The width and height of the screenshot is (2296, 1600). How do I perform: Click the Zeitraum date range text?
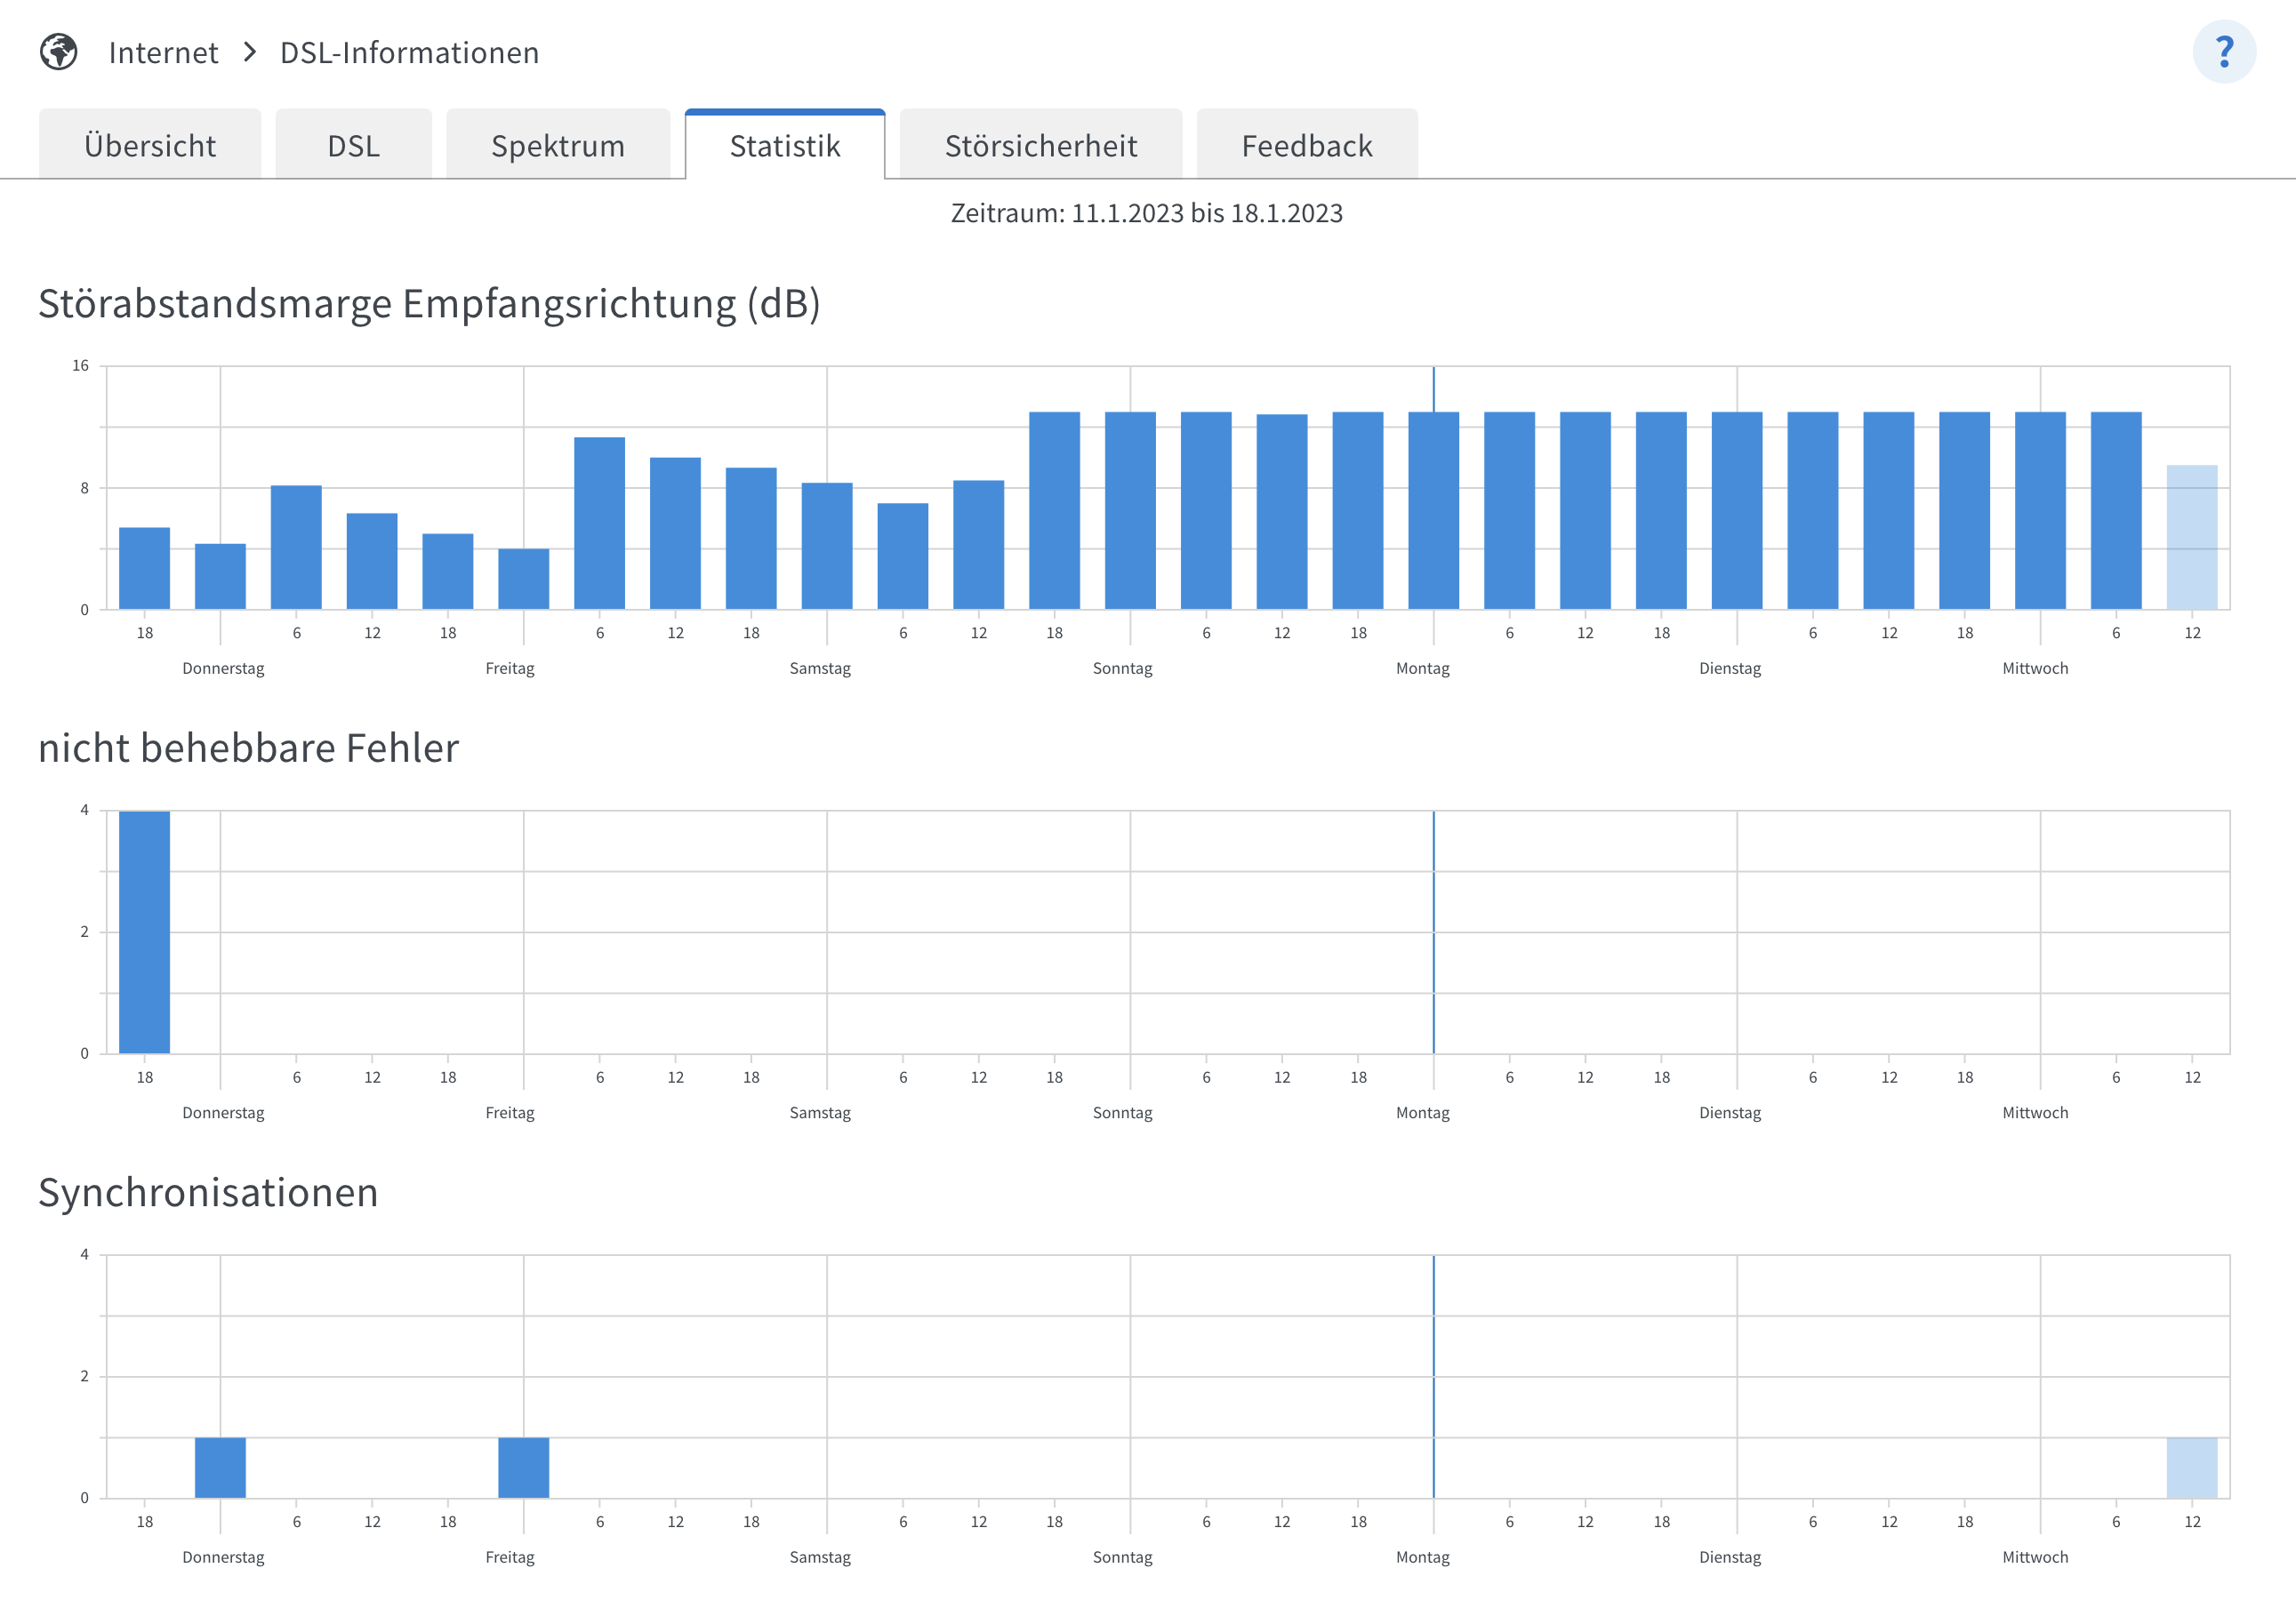1146,212
